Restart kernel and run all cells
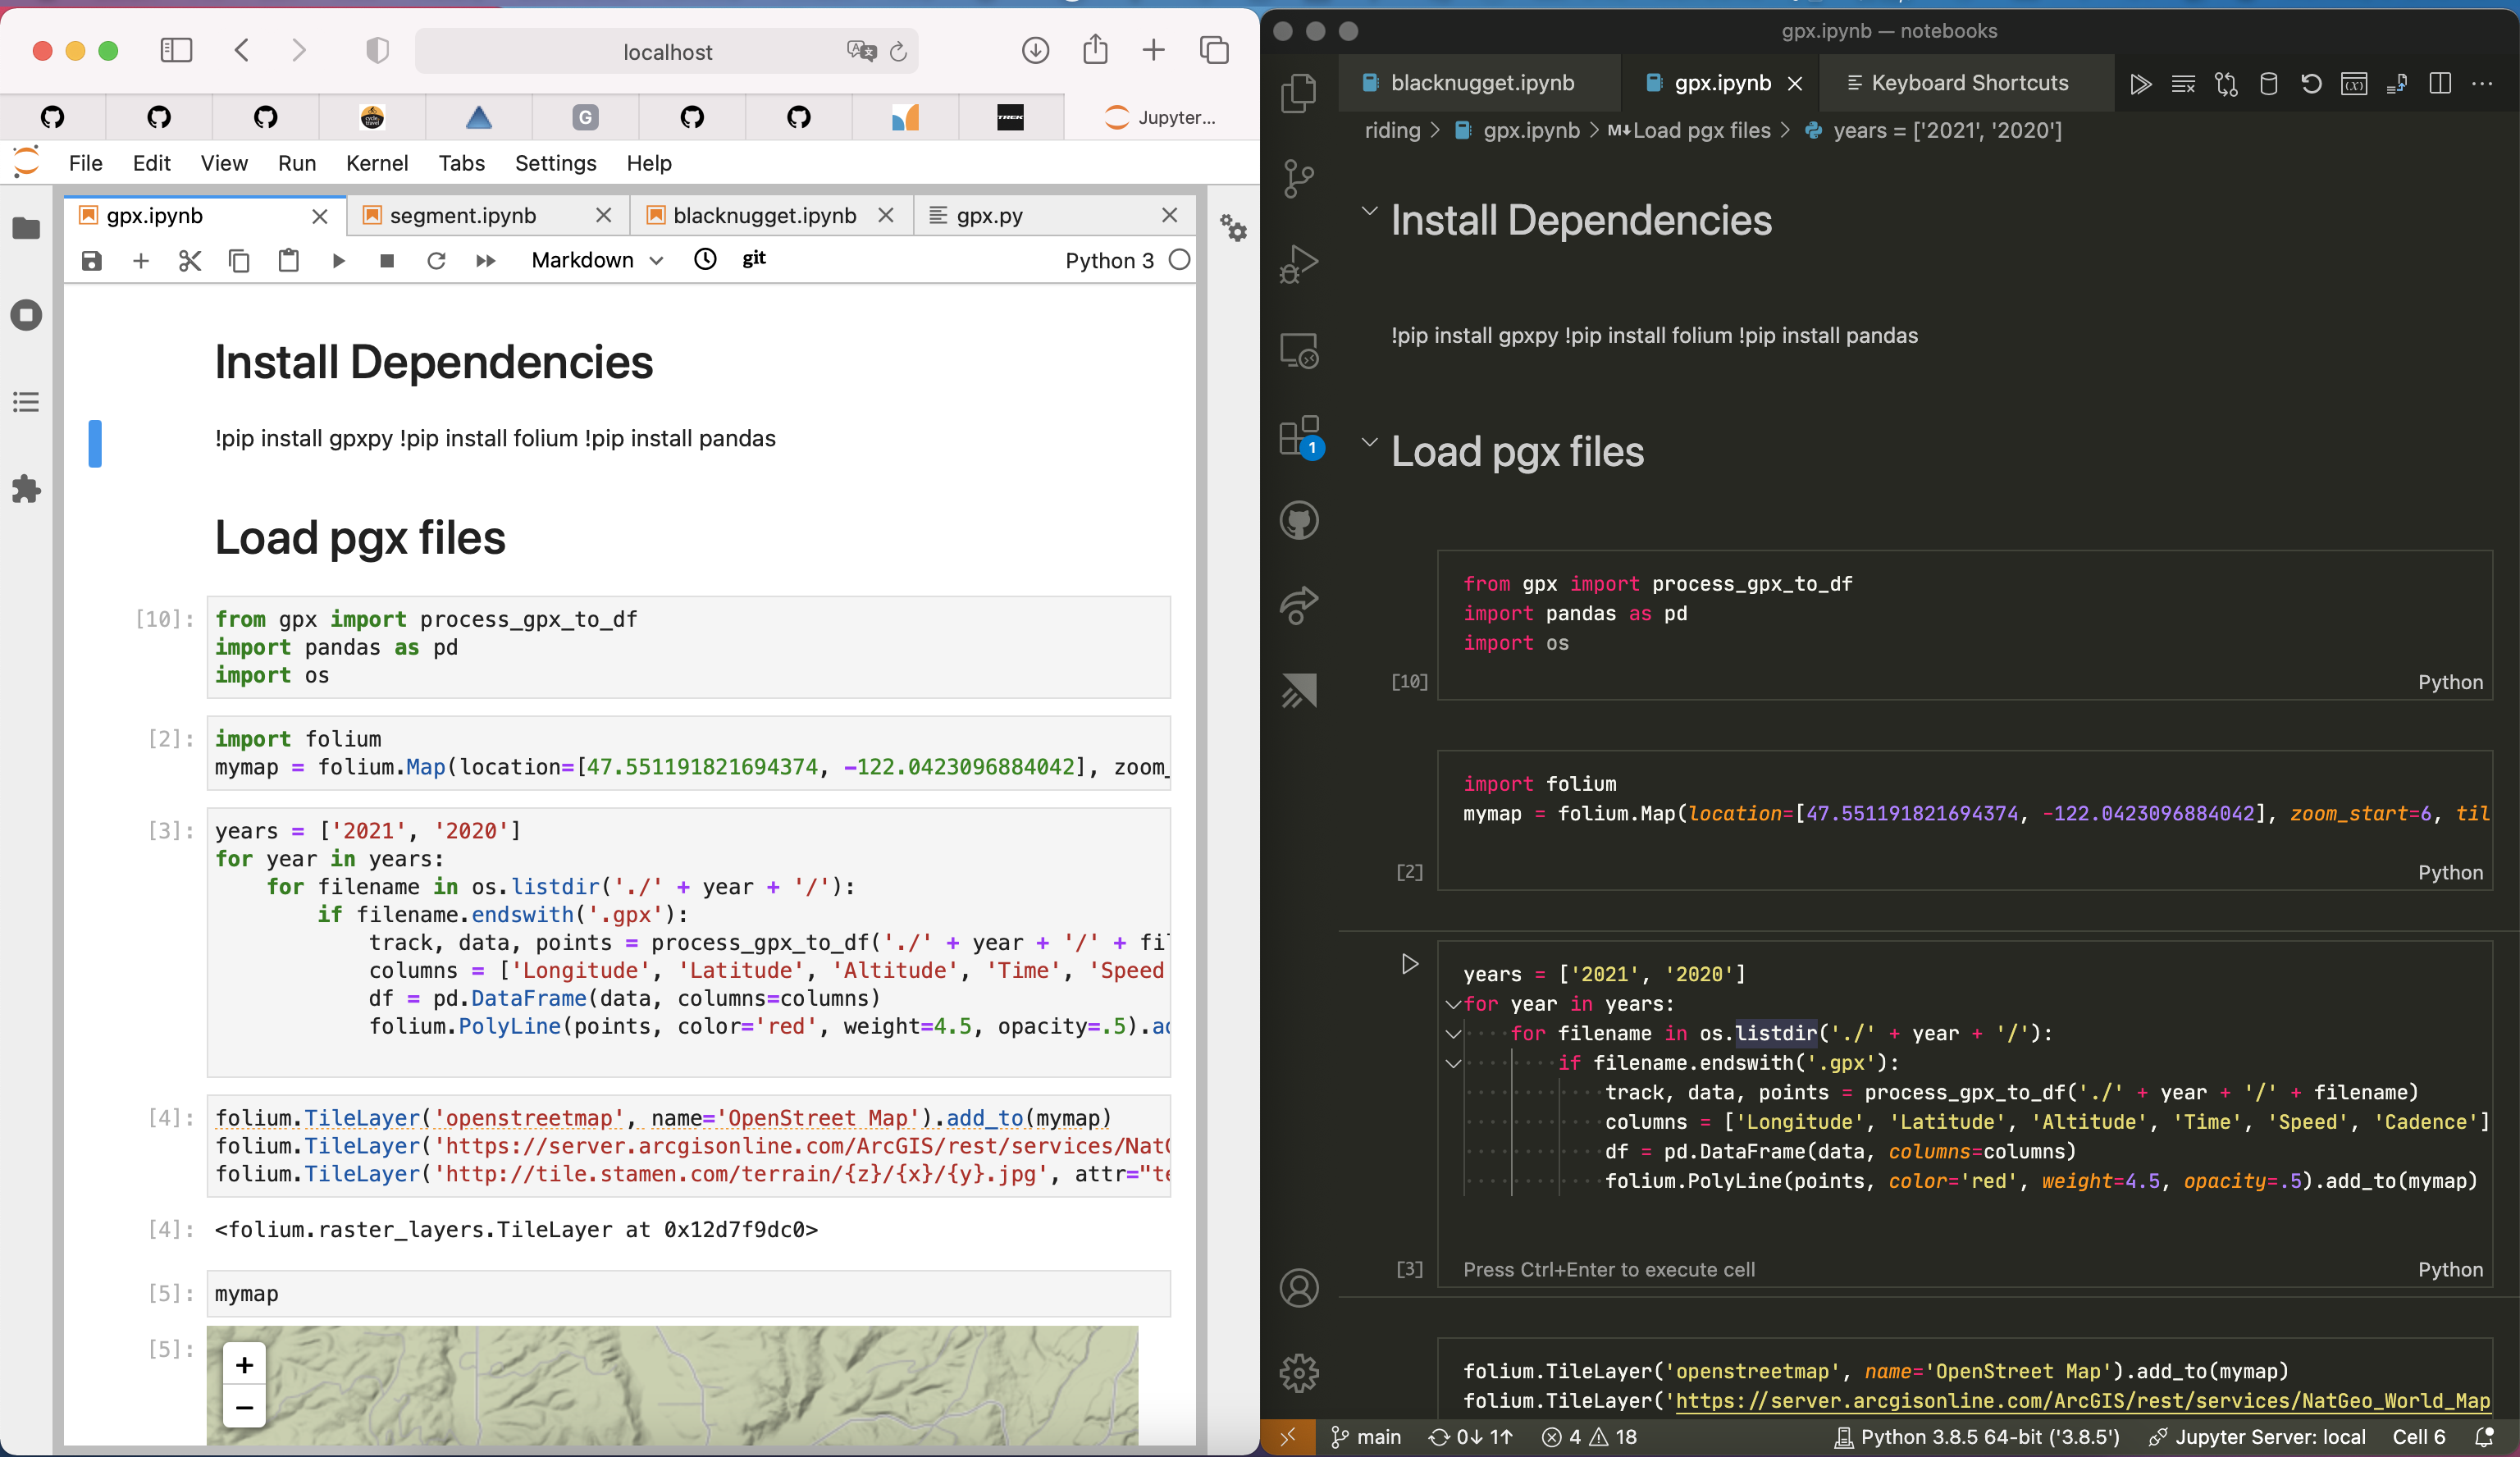 [485, 261]
